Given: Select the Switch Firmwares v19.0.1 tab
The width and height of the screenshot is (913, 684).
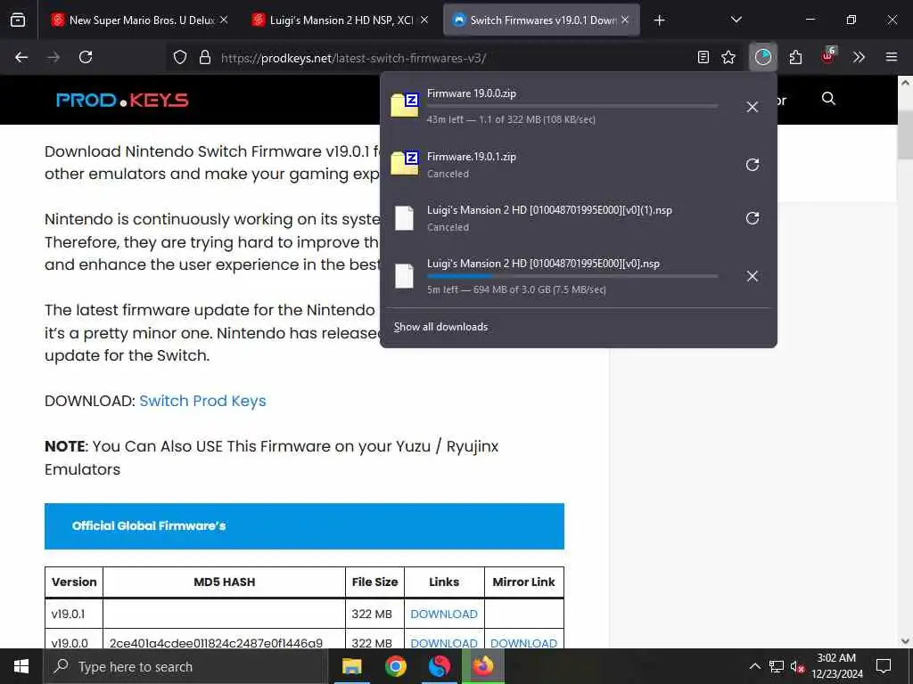Looking at the screenshot, I should tap(541, 20).
